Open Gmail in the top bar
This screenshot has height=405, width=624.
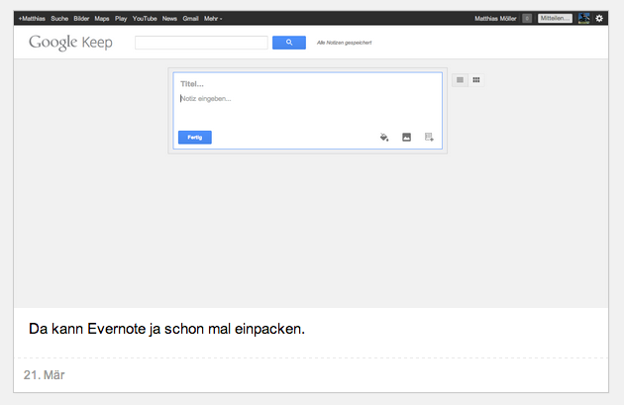[x=190, y=18]
